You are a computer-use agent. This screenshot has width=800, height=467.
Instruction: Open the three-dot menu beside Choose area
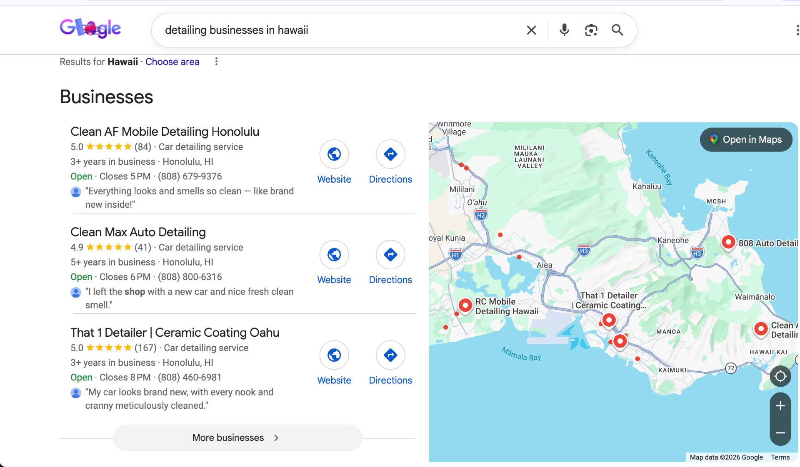pyautogui.click(x=216, y=62)
